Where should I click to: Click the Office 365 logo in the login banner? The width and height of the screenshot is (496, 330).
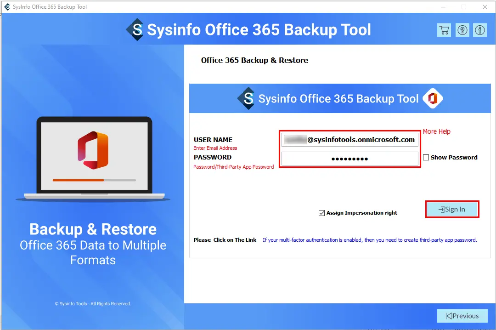pyautogui.click(x=433, y=98)
